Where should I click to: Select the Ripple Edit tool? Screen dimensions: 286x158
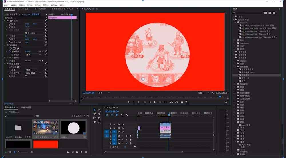click(x=94, y=114)
